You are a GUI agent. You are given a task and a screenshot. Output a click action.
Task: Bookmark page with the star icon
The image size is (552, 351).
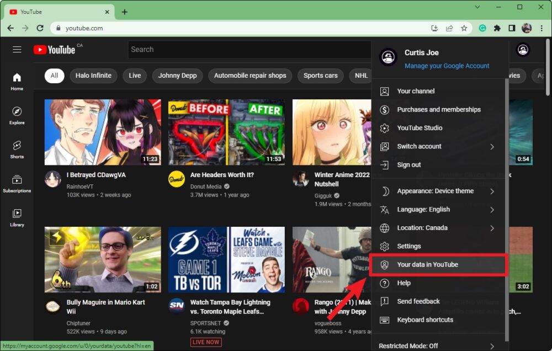click(x=464, y=28)
